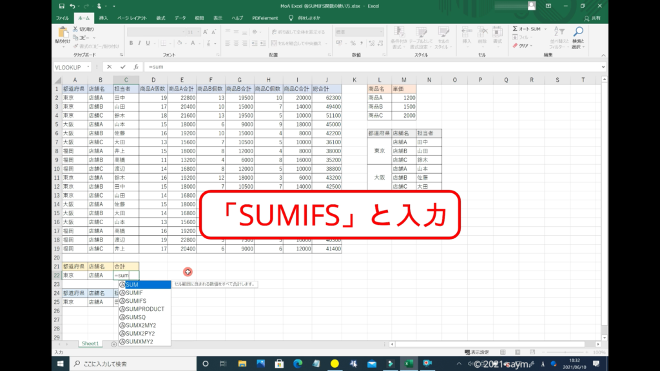Cancel formula entry with the X icon
Image resolution: width=660 pixels, height=371 pixels.
click(109, 66)
